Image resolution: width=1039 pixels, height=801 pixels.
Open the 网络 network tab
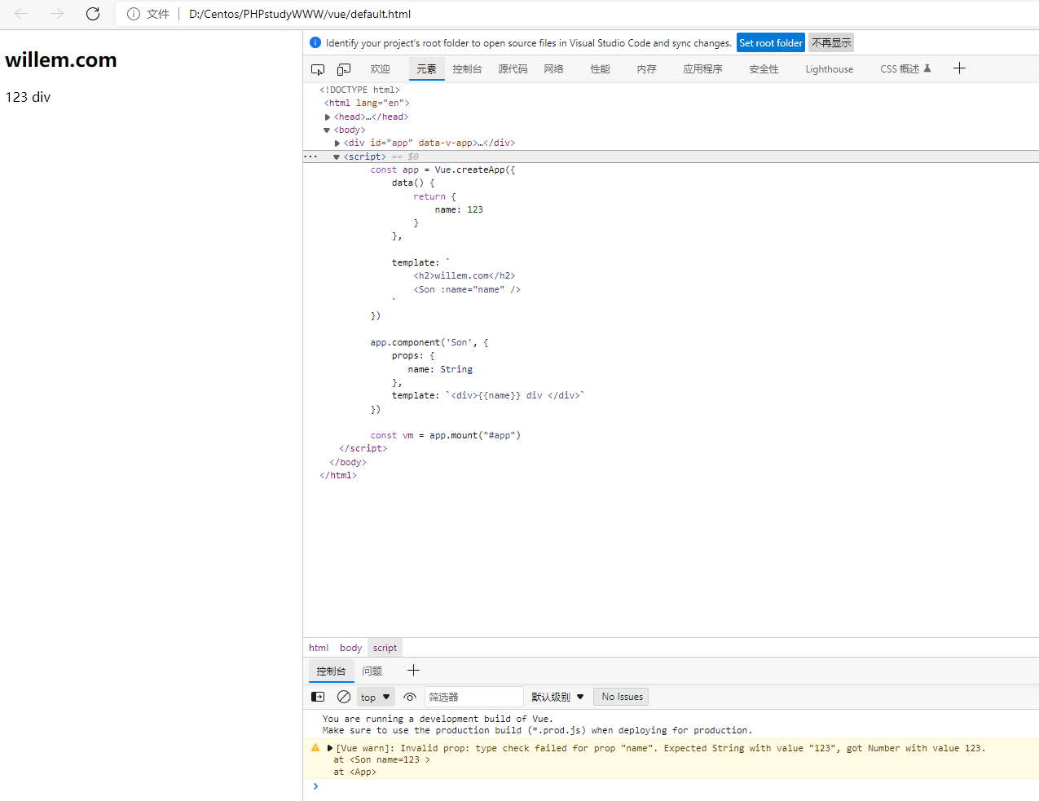554,69
